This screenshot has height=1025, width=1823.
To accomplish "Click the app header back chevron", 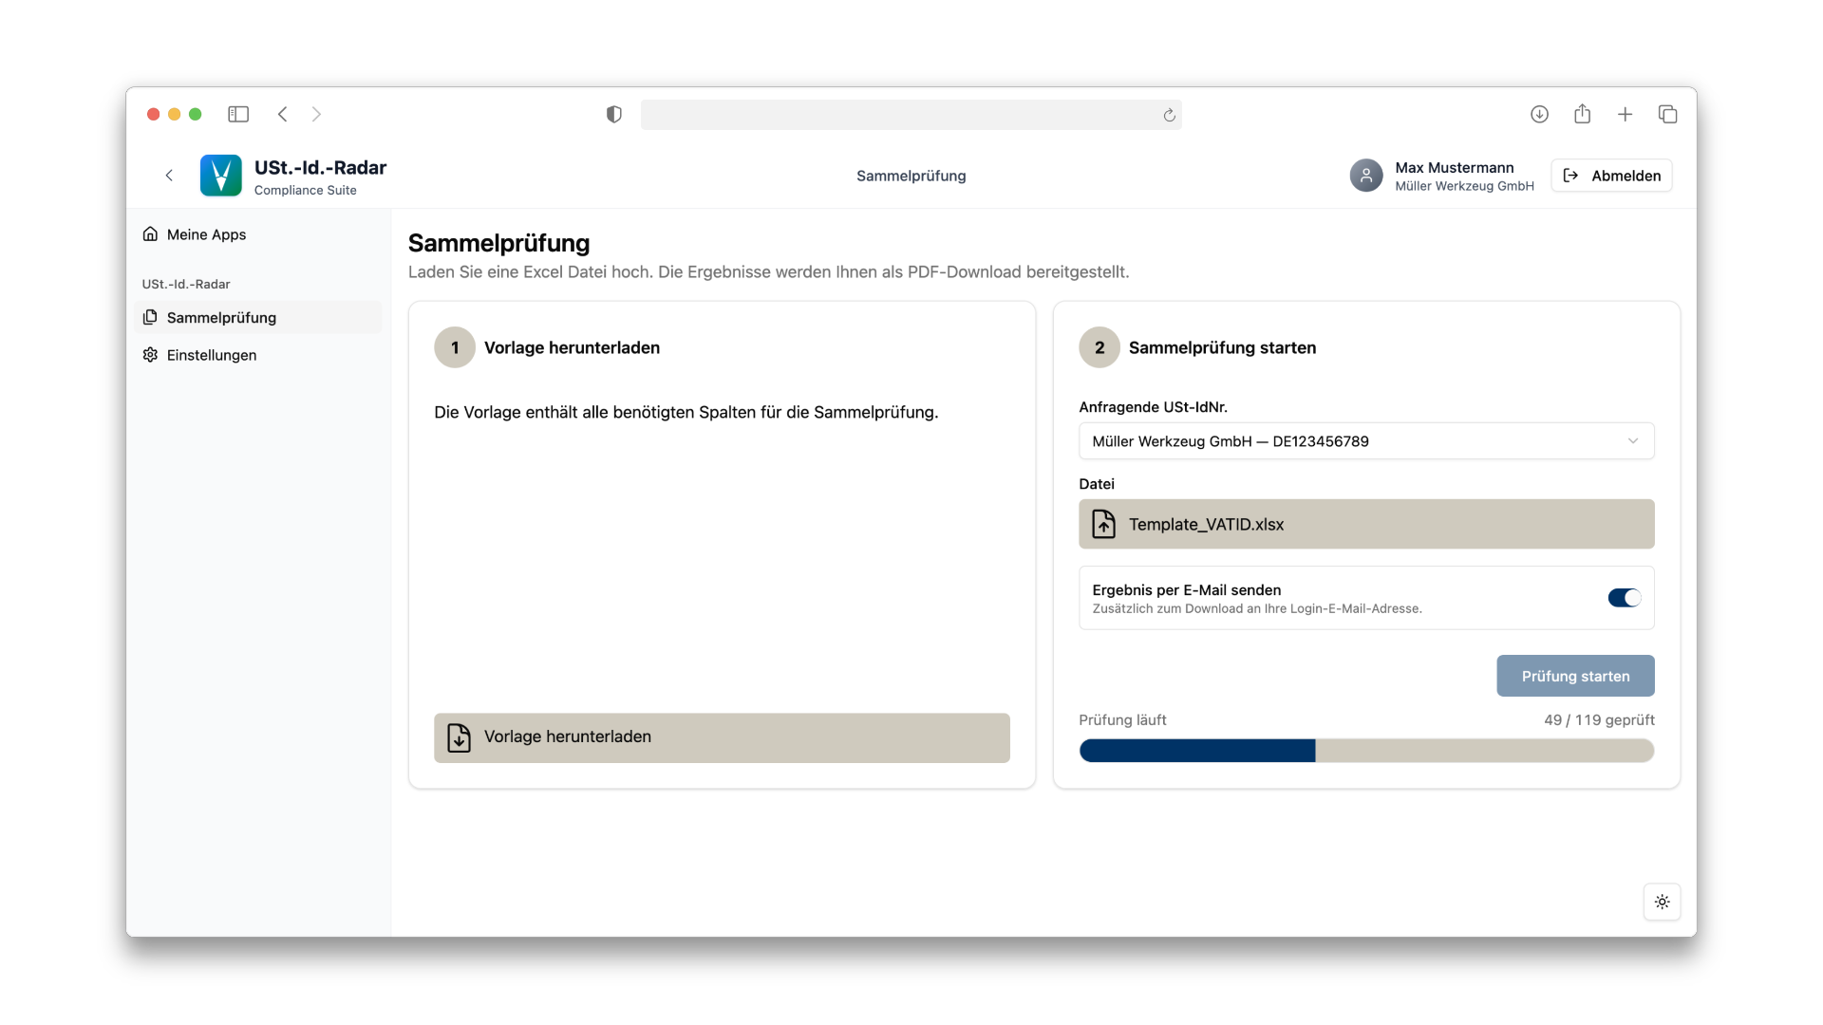I will 169,176.
